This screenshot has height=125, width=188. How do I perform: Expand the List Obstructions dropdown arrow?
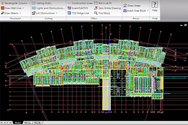coord(57,13)
